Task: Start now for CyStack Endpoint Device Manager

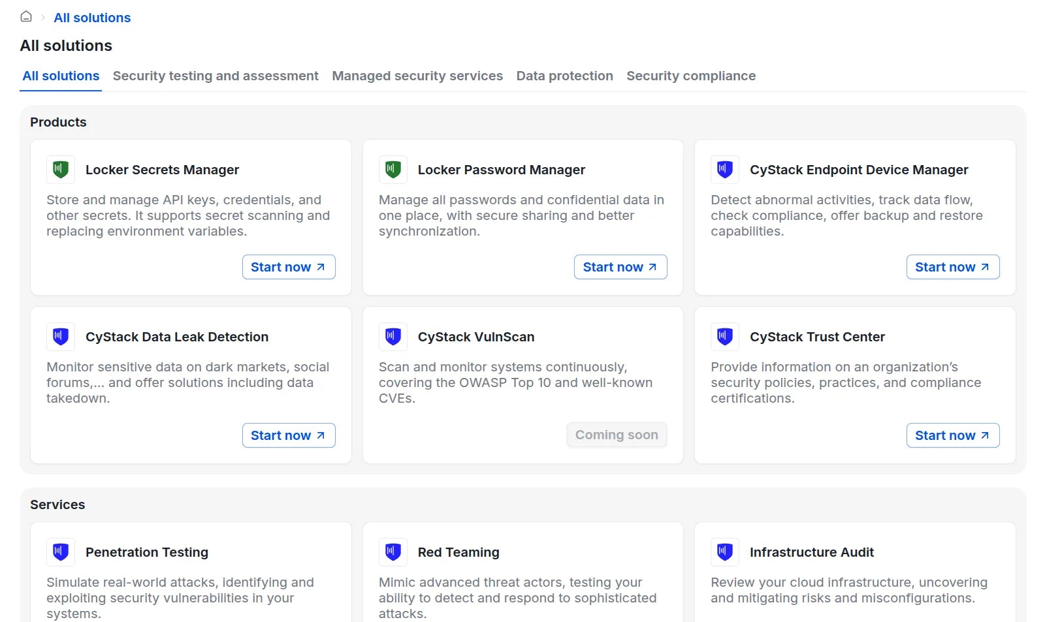Action: coord(953,267)
